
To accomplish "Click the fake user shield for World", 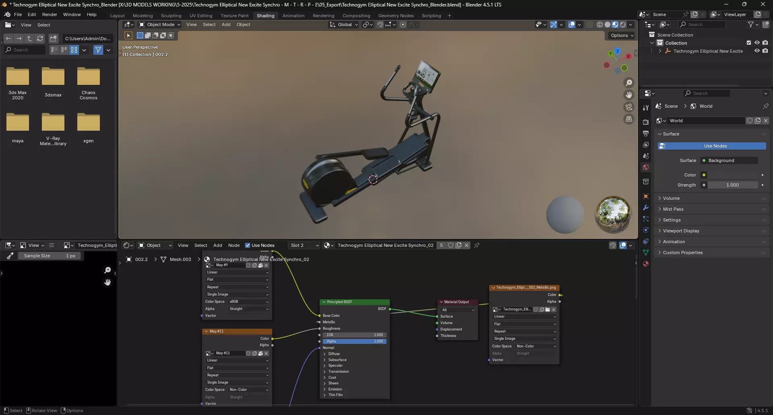I will [750, 121].
